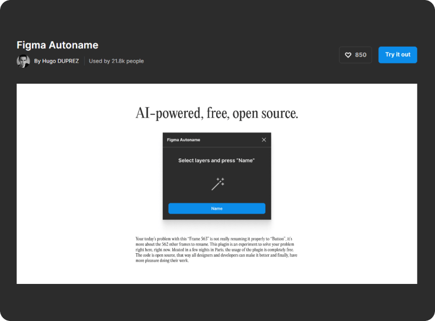Screen dimensions: 435x321
Task: Open the By Hugo DUPREZ author link
Action: [56, 61]
